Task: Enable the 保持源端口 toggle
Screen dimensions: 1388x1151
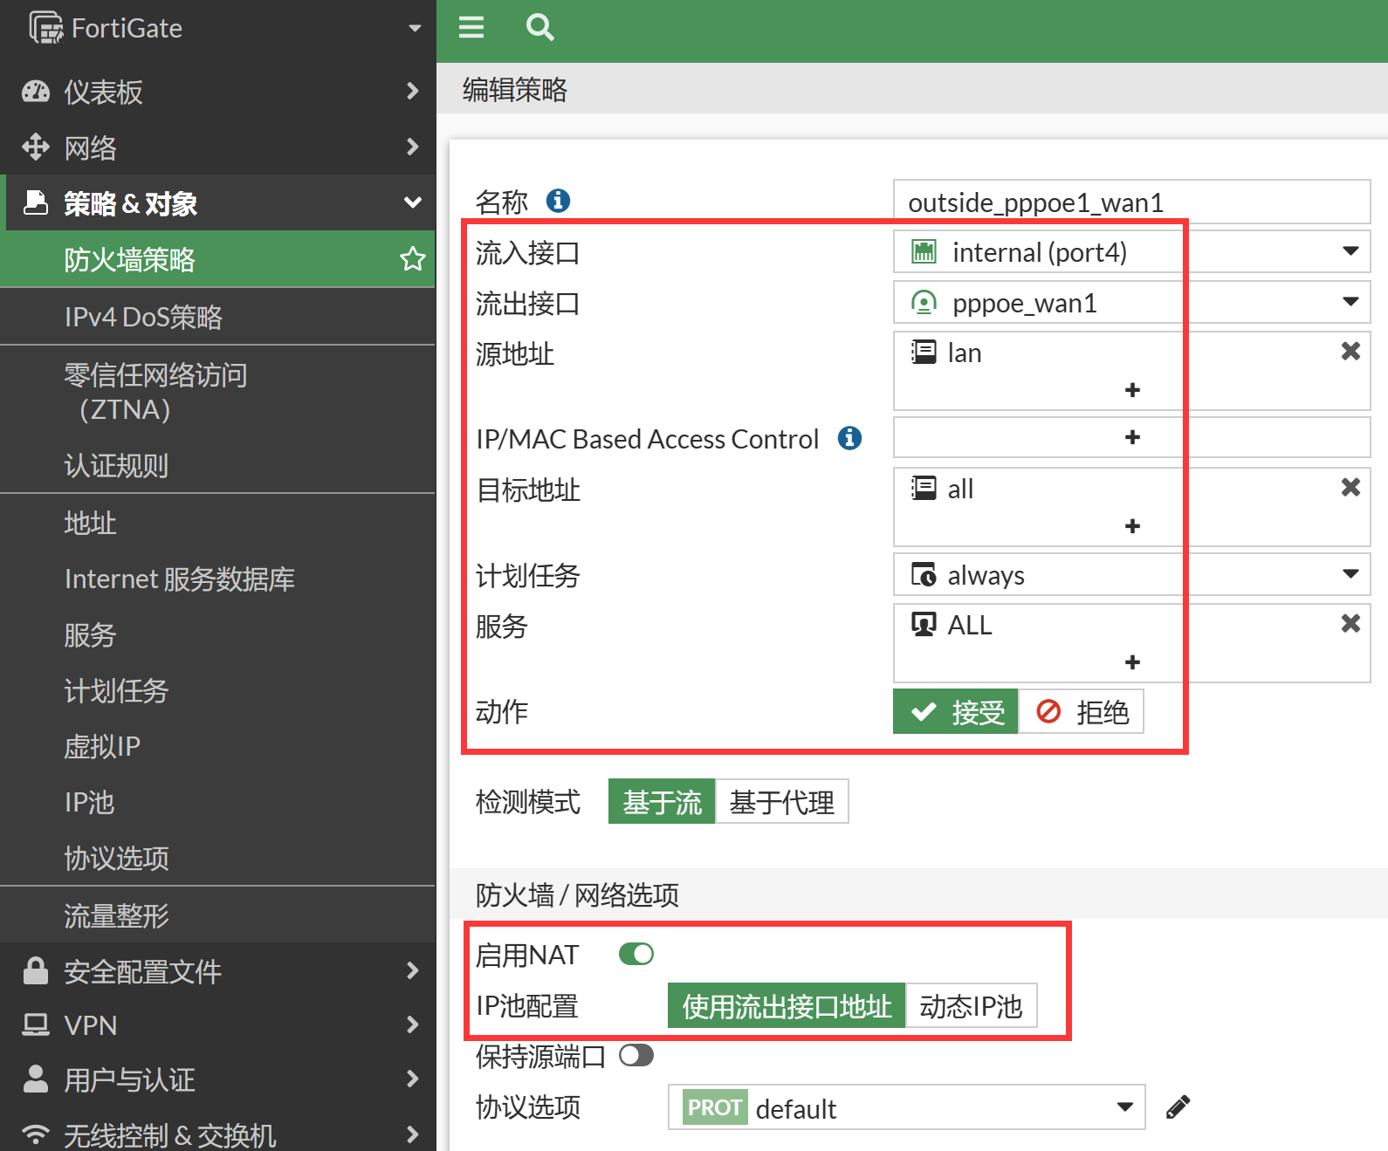Action: pyautogui.click(x=636, y=1056)
